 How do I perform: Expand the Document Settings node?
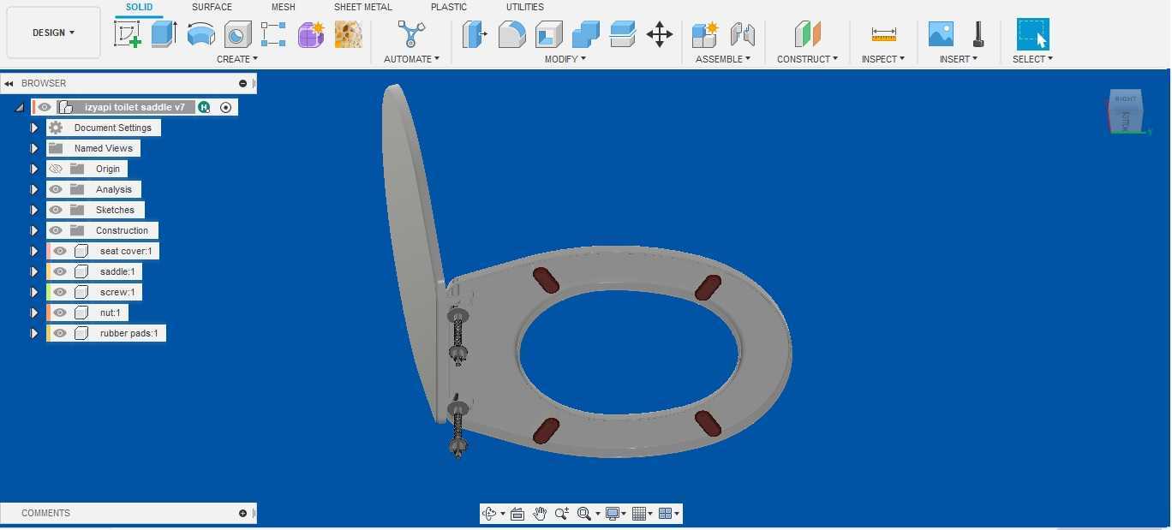point(34,128)
